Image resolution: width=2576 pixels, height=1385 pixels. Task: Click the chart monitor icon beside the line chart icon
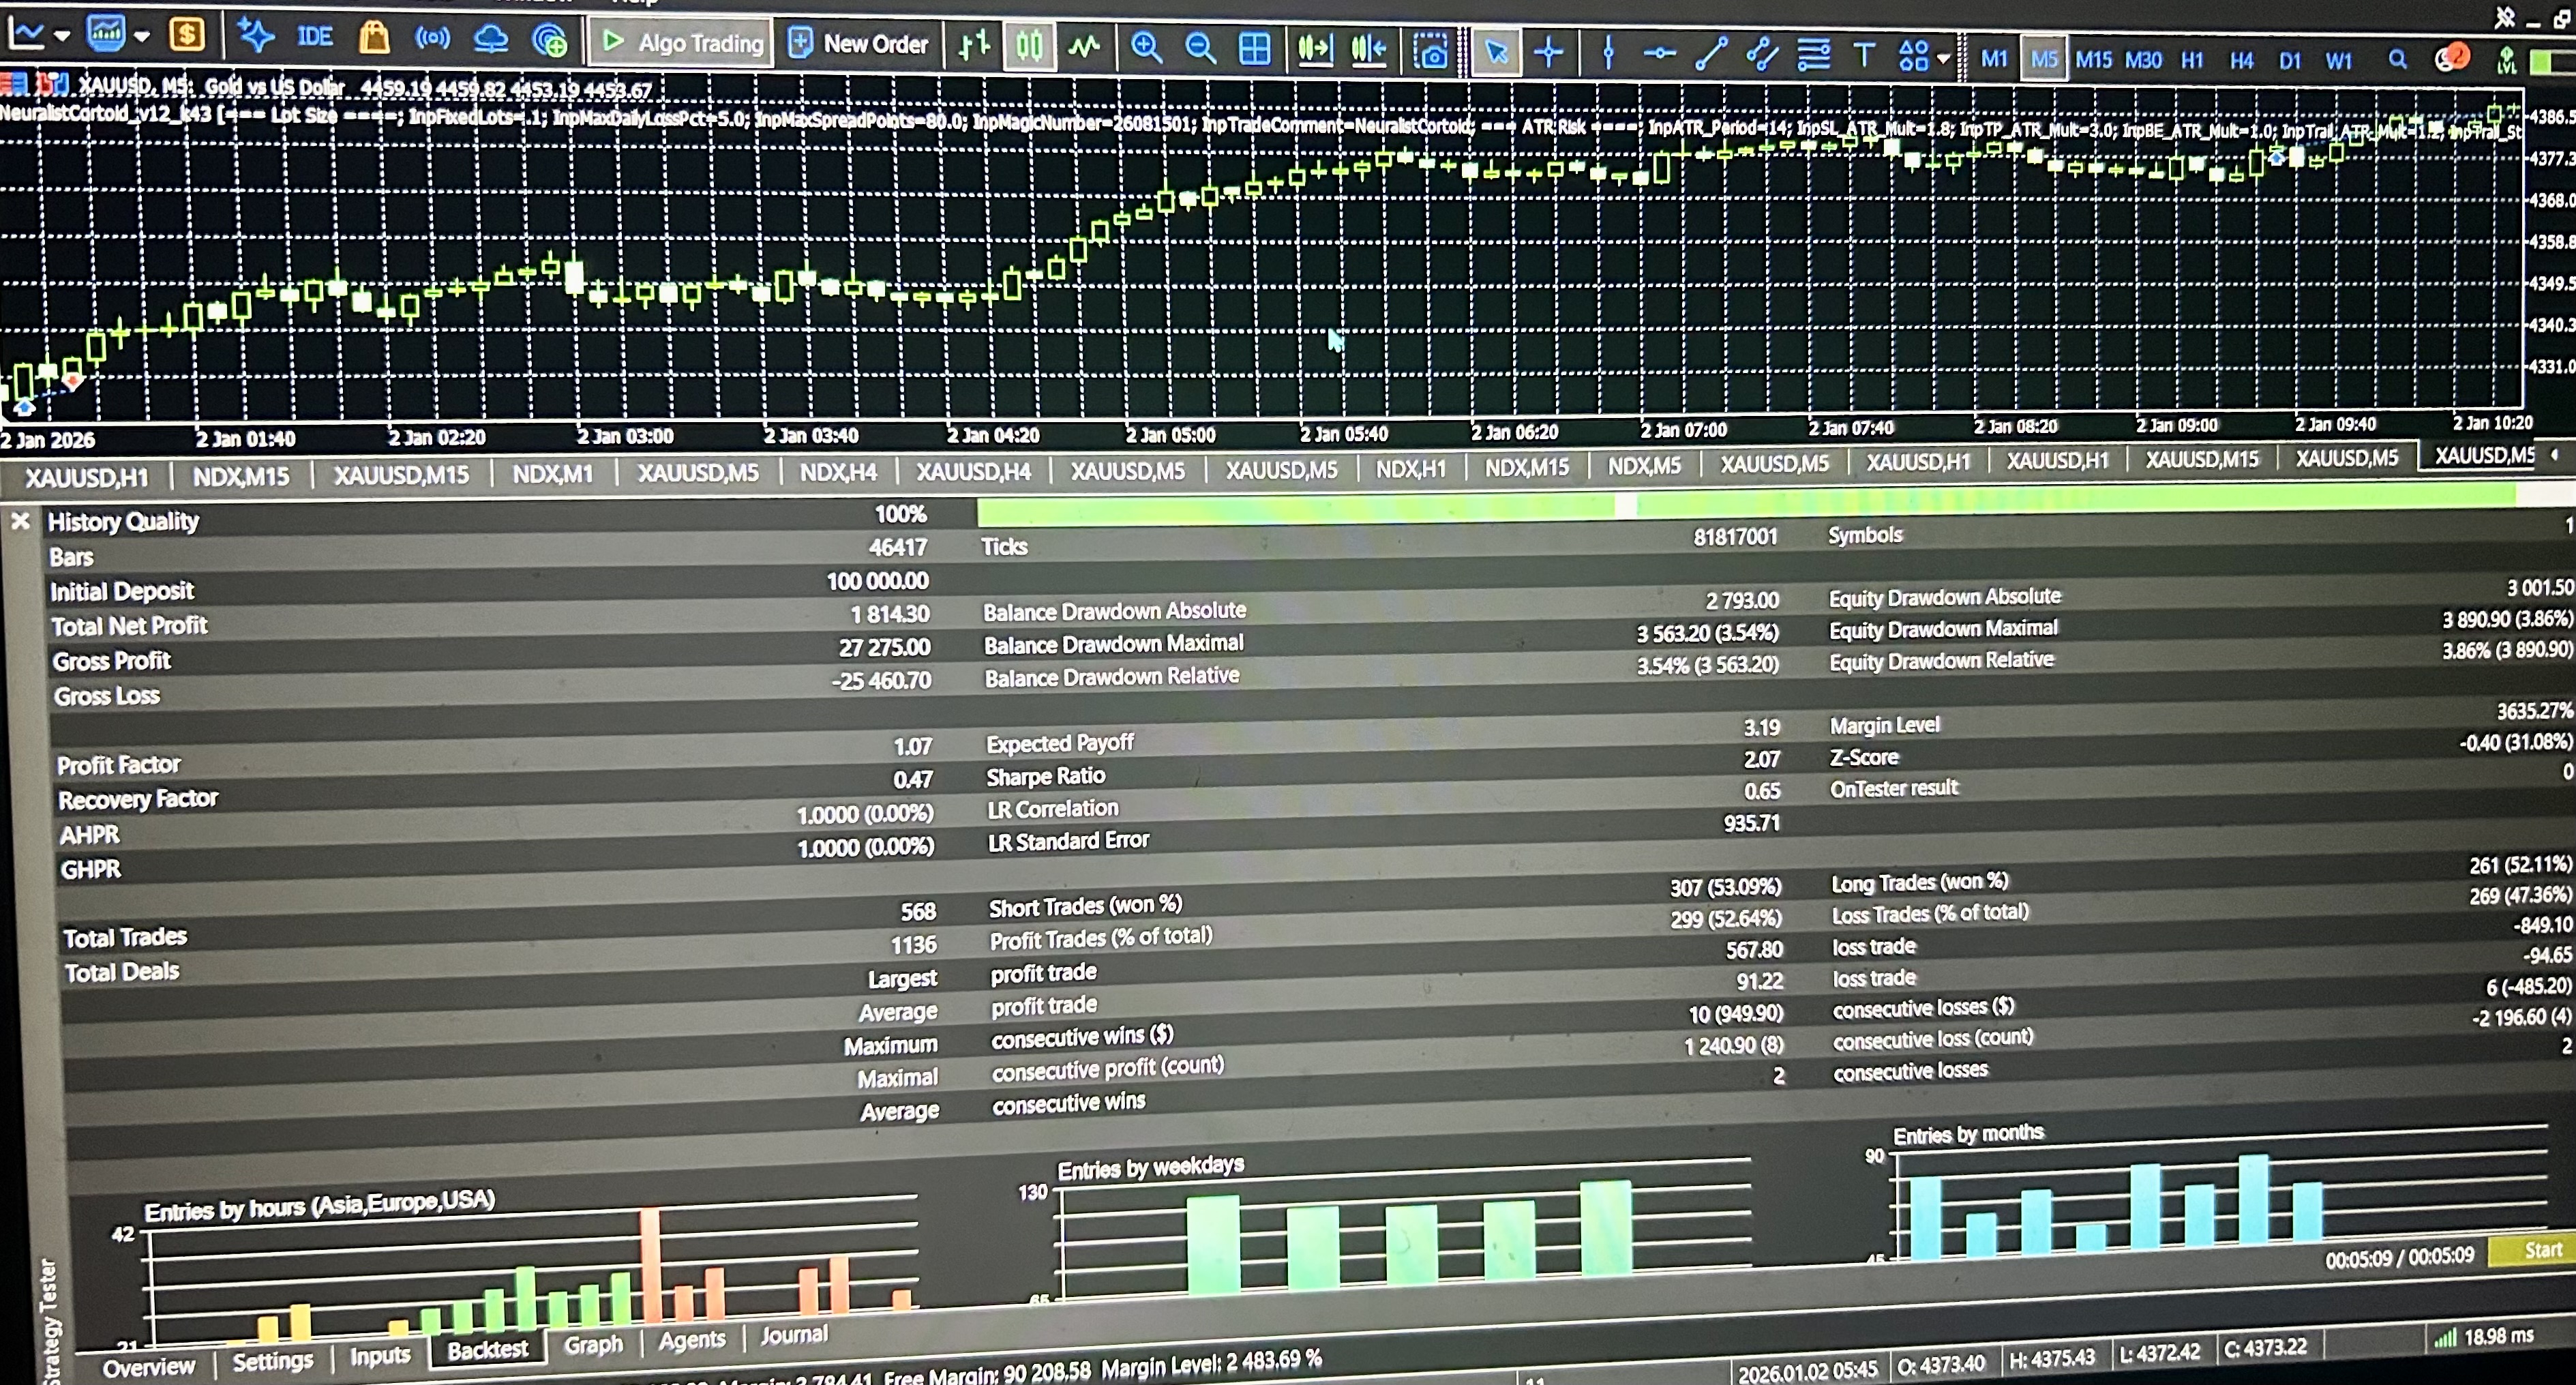[105, 33]
